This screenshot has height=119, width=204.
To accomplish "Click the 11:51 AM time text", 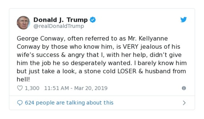I will tap(56, 88).
